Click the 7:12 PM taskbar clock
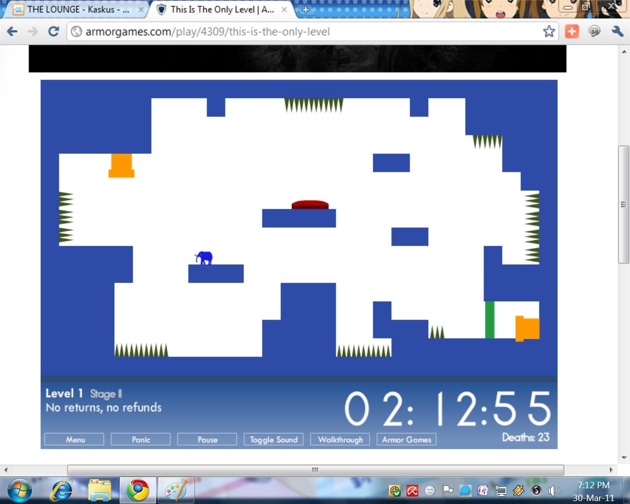630x504 pixels. [593, 485]
